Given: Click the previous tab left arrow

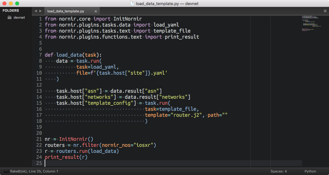Looking at the screenshot, I should [36, 11].
